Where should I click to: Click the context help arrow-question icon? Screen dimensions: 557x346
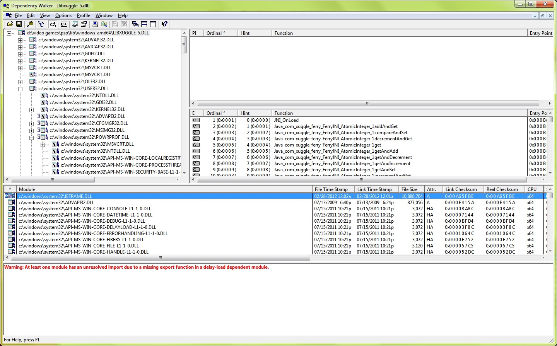(x=164, y=24)
